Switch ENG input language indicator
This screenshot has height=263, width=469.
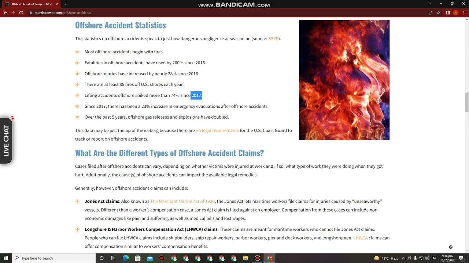[x=435, y=258]
